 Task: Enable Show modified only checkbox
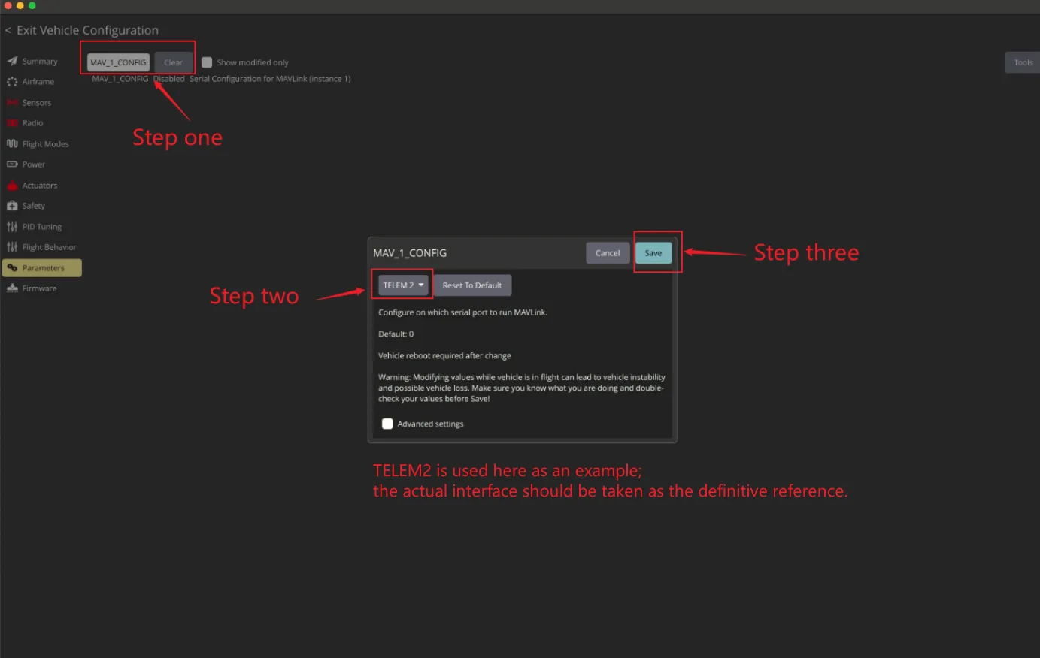click(x=207, y=62)
